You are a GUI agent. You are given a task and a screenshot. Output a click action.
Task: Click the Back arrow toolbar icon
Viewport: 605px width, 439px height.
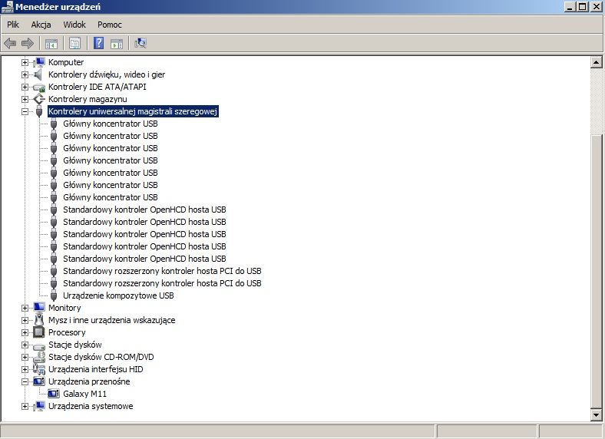(10, 43)
